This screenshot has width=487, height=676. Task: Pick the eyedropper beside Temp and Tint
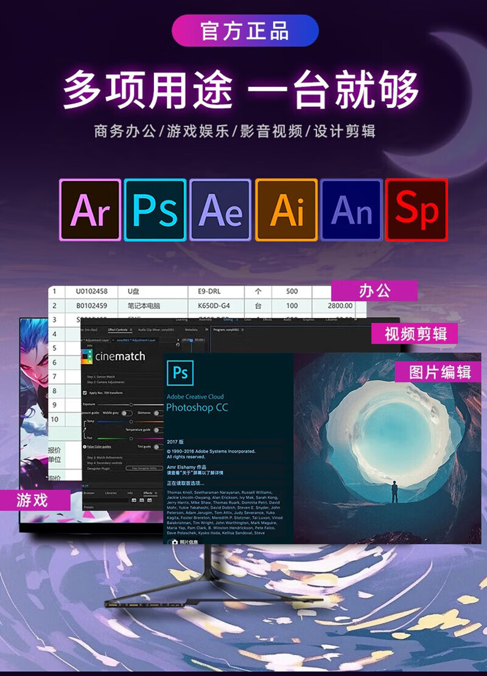[84, 429]
